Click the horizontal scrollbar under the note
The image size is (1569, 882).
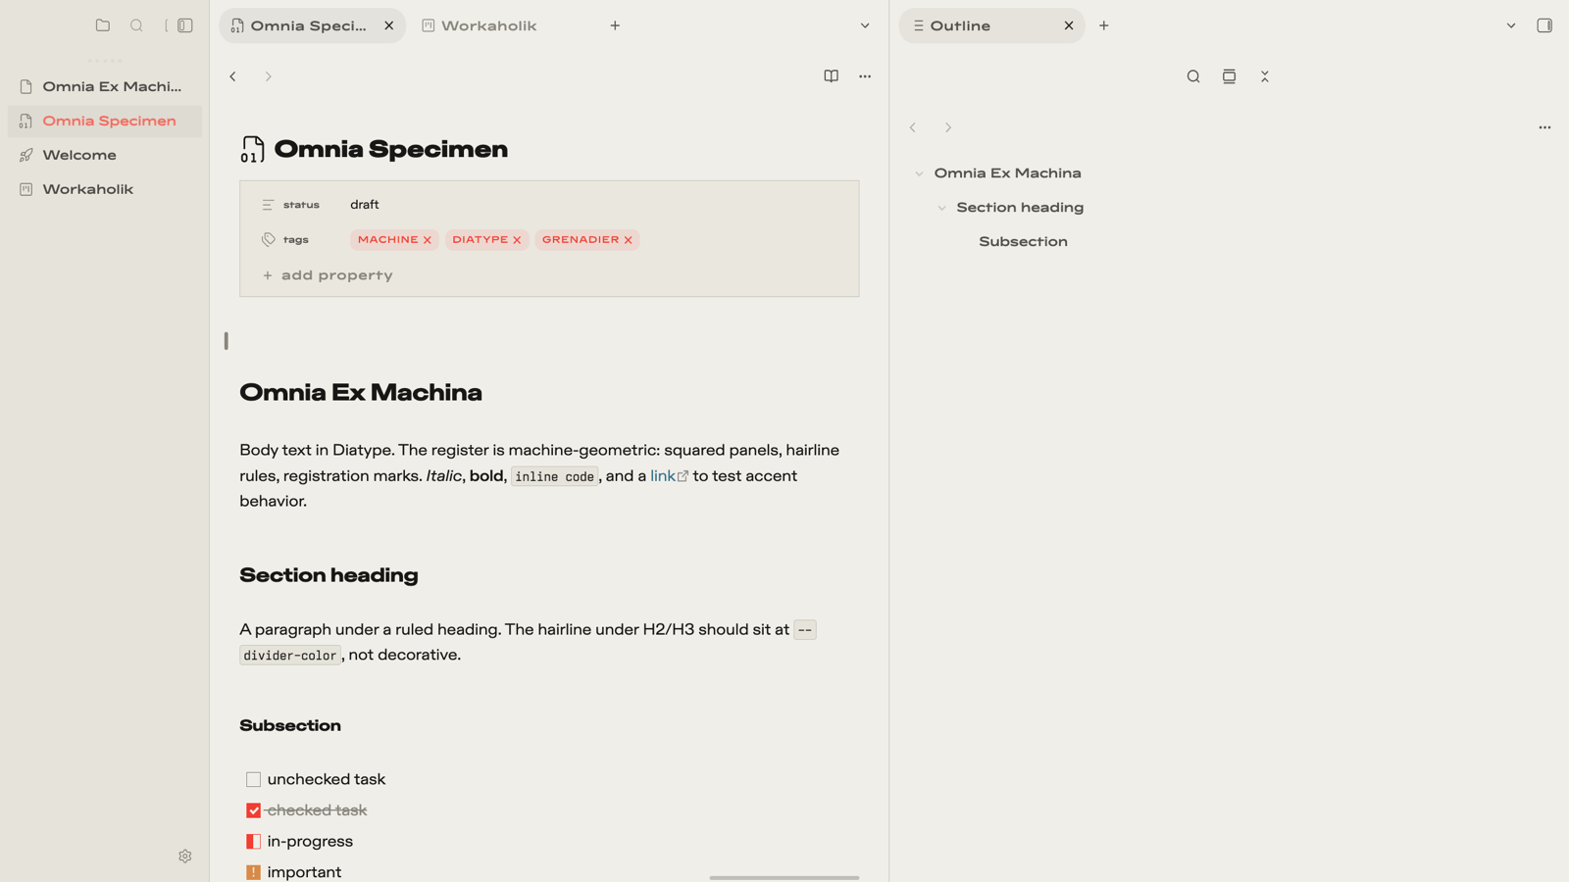pyautogui.click(x=784, y=878)
